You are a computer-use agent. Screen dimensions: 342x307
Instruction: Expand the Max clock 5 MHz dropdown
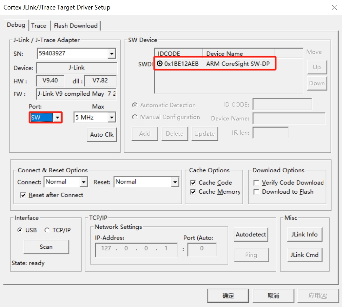[x=111, y=118]
